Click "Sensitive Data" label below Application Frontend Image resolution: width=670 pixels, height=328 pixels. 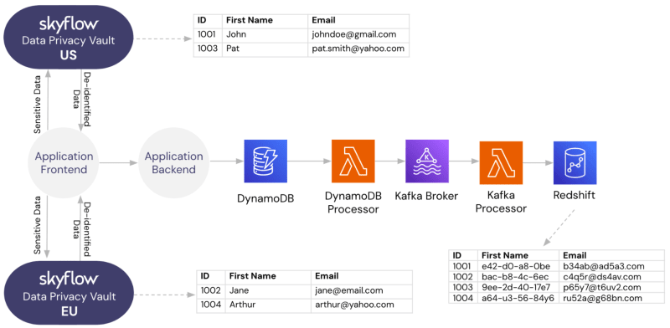[x=38, y=225]
